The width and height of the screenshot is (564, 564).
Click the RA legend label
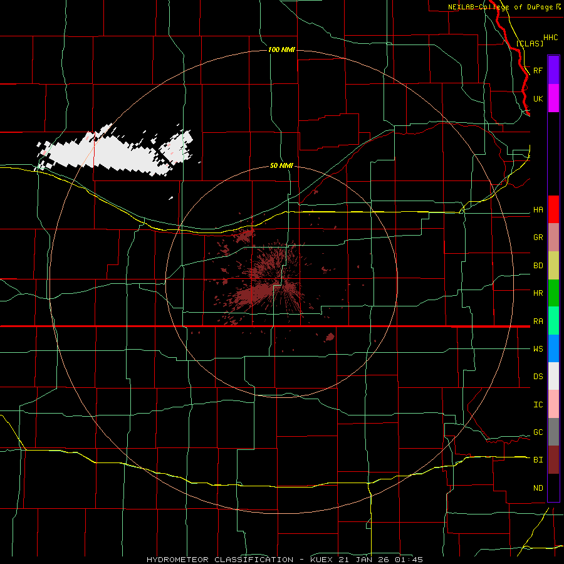538,321
